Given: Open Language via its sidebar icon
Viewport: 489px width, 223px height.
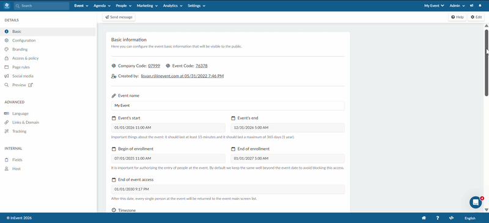Looking at the screenshot, I should pos(6,113).
